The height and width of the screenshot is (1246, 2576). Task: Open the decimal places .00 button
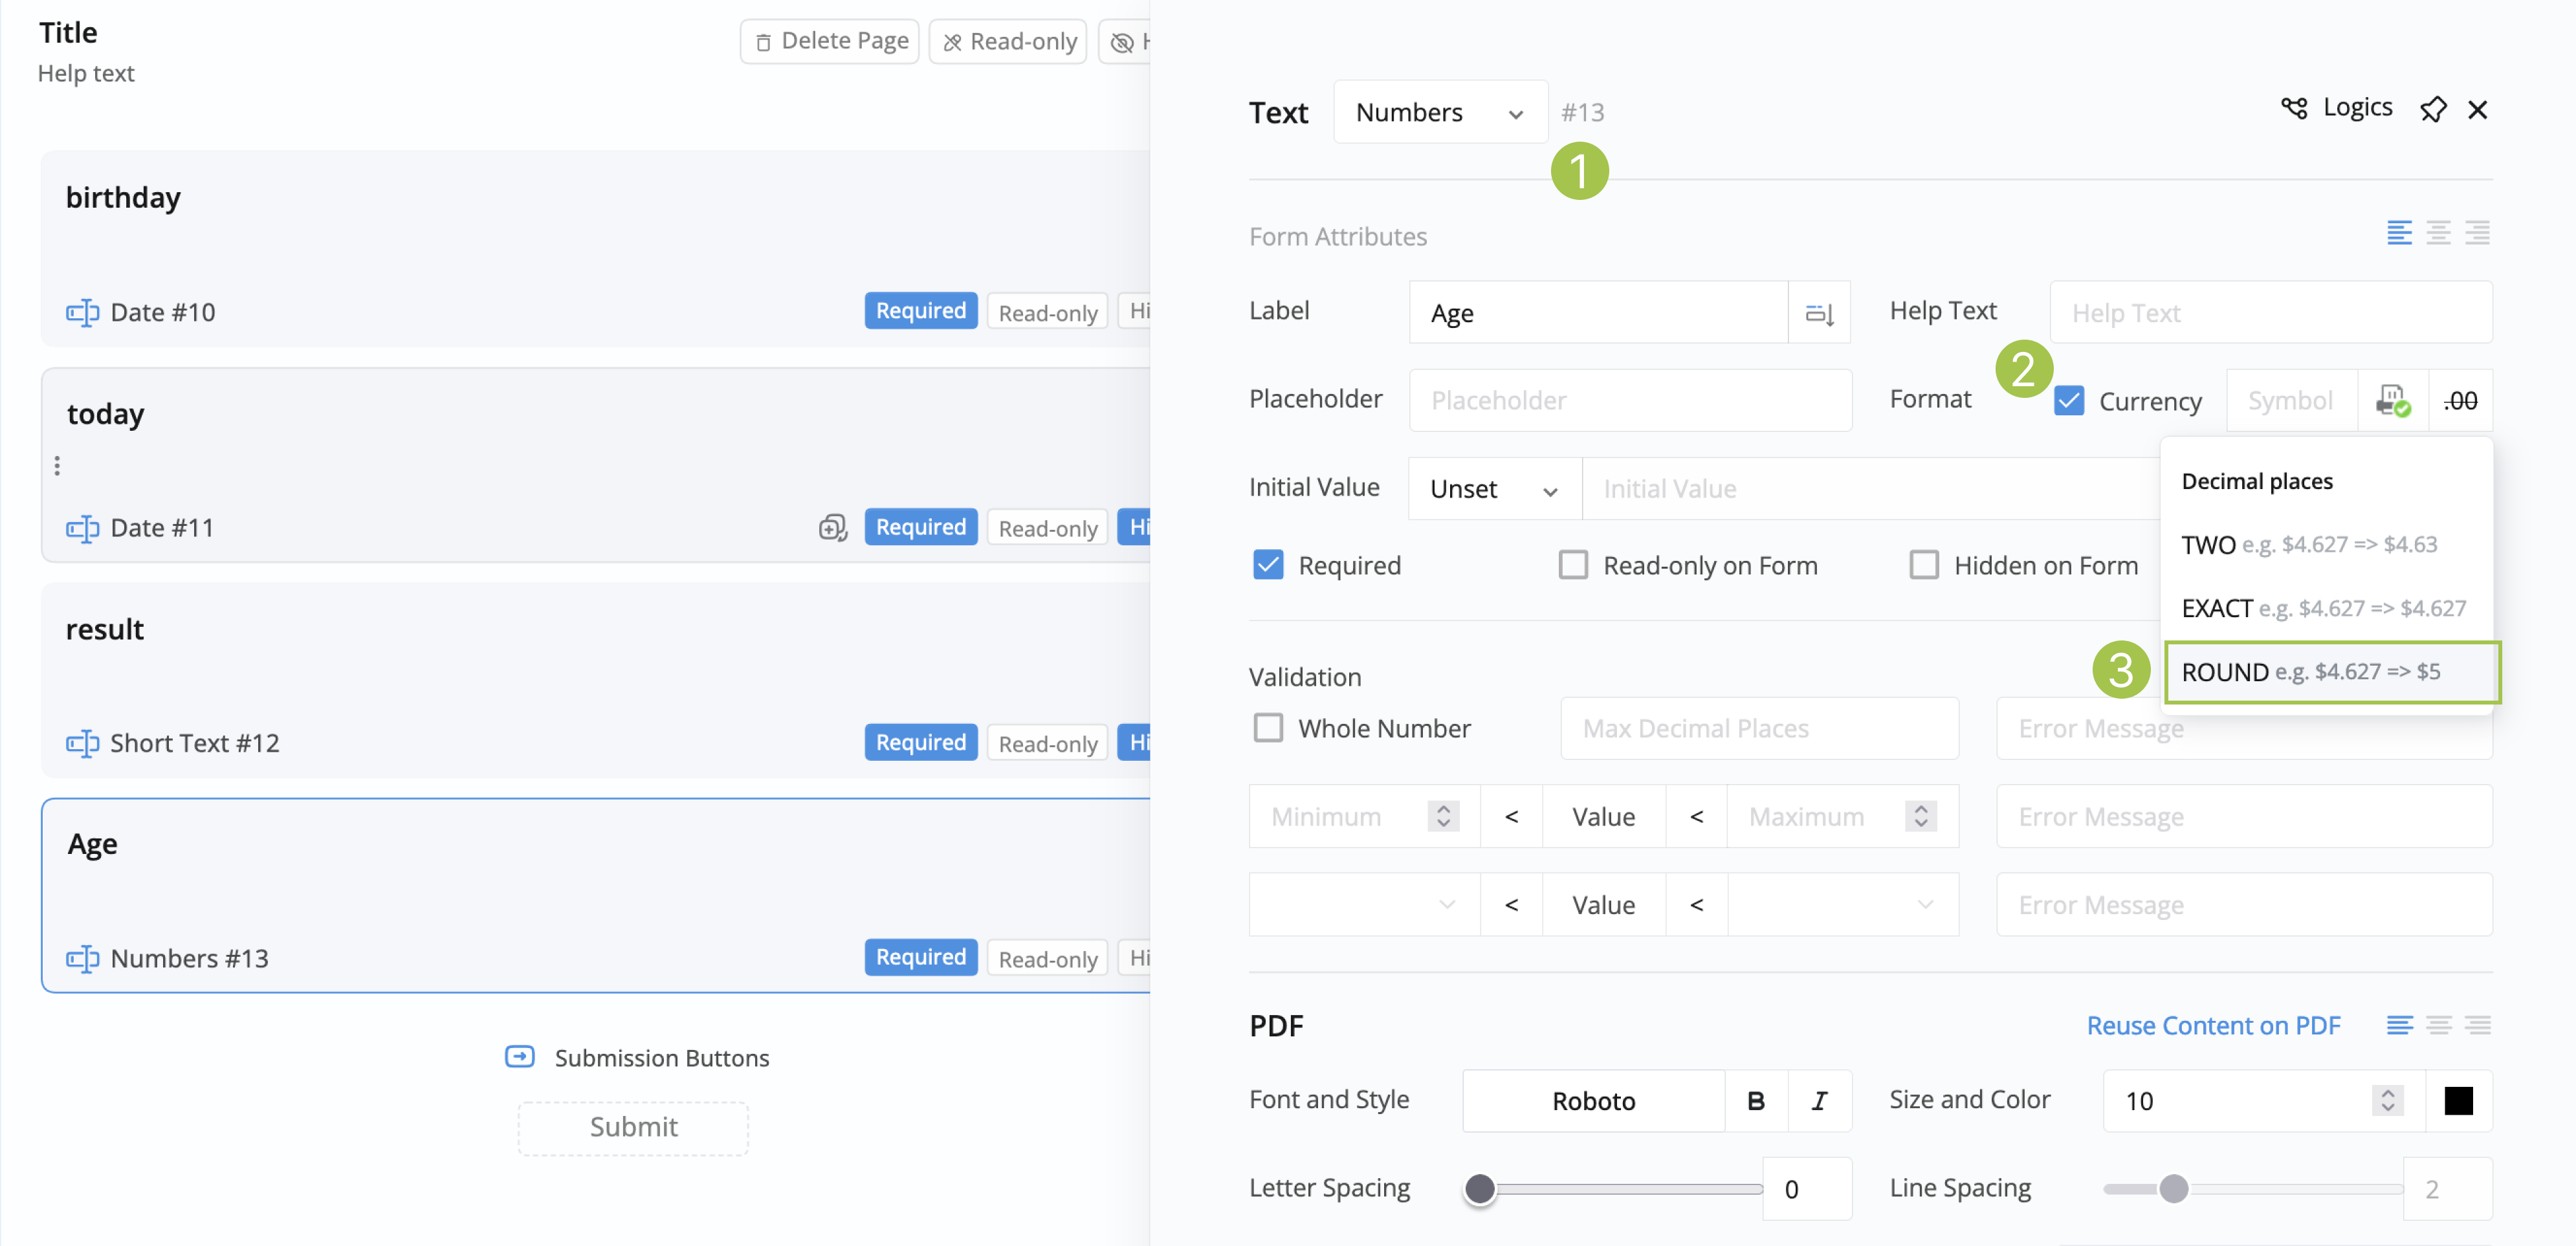tap(2460, 401)
